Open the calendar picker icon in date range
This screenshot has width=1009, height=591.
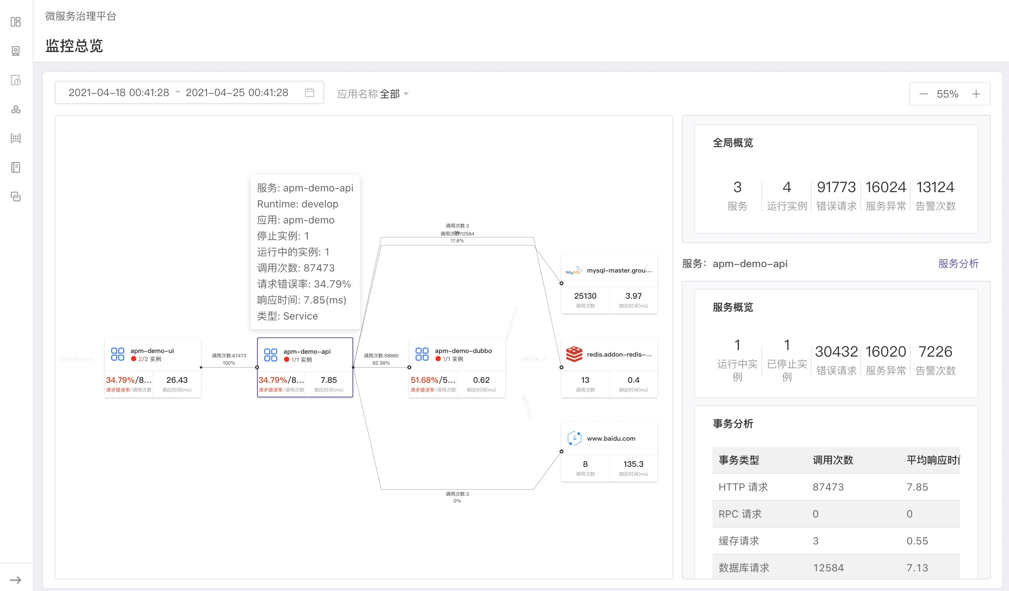coord(310,92)
